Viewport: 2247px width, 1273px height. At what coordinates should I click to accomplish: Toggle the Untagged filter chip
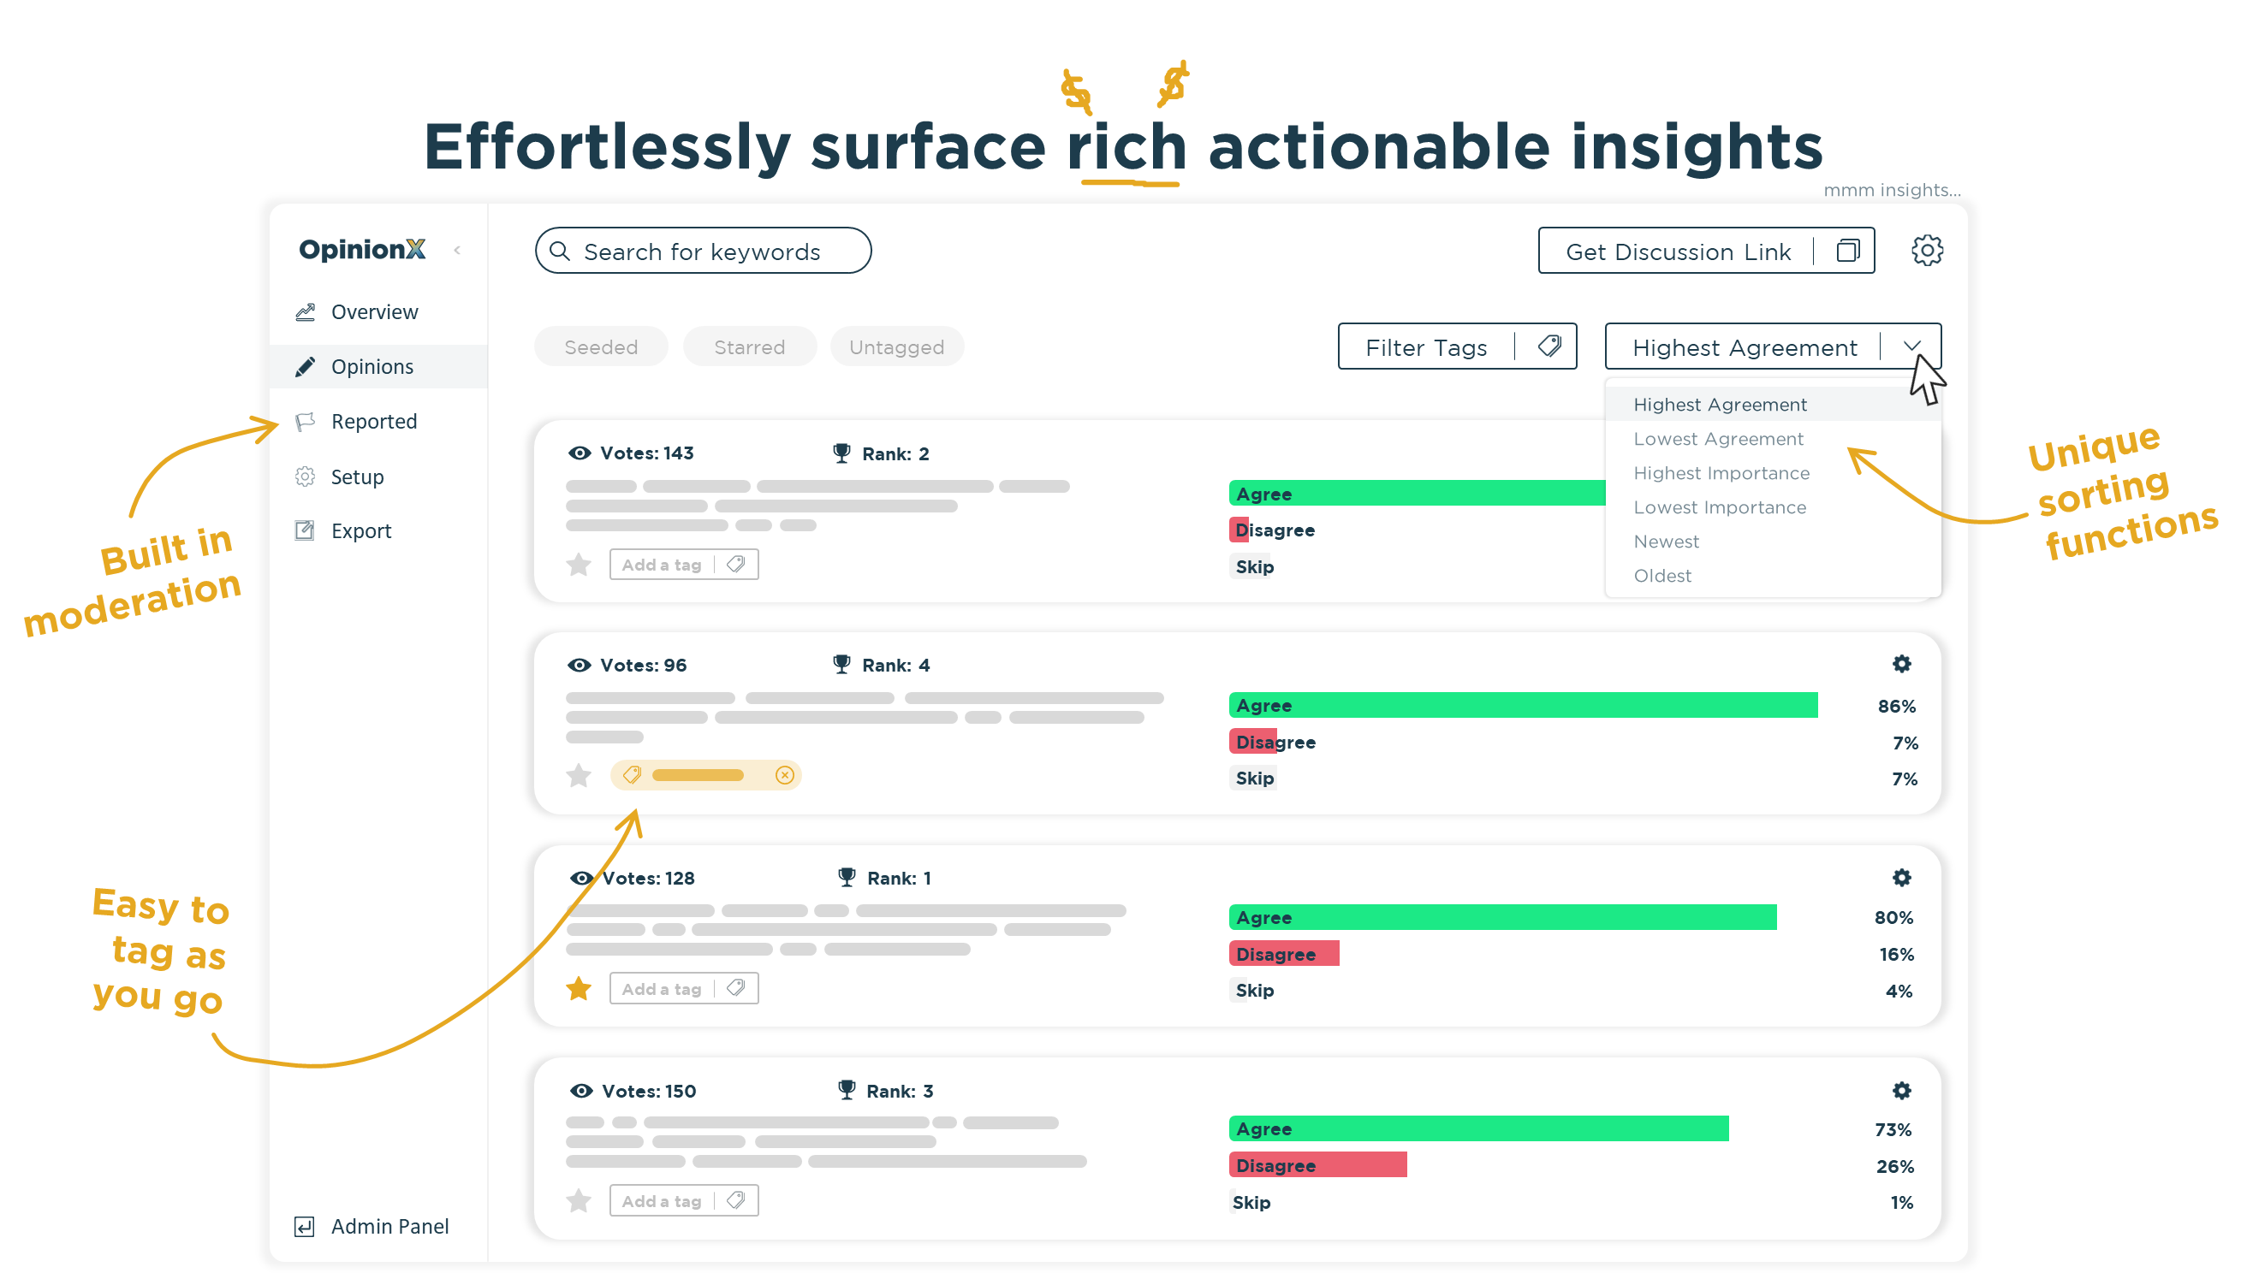tap(896, 347)
